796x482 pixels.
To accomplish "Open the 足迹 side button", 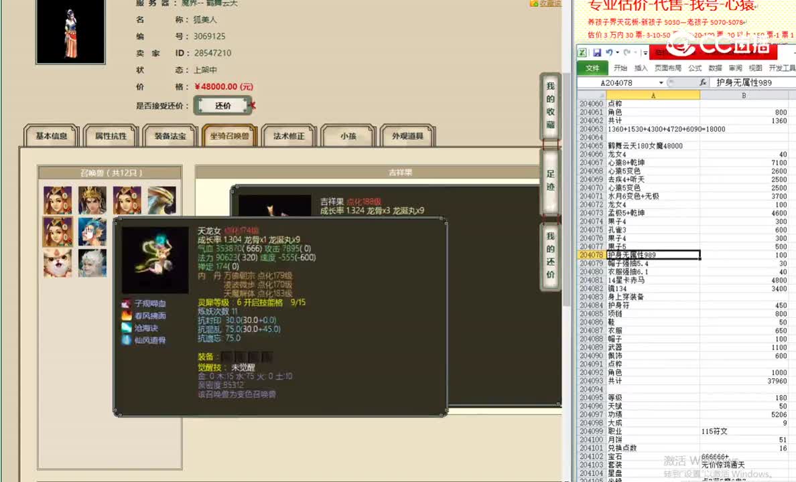I will tap(550, 181).
